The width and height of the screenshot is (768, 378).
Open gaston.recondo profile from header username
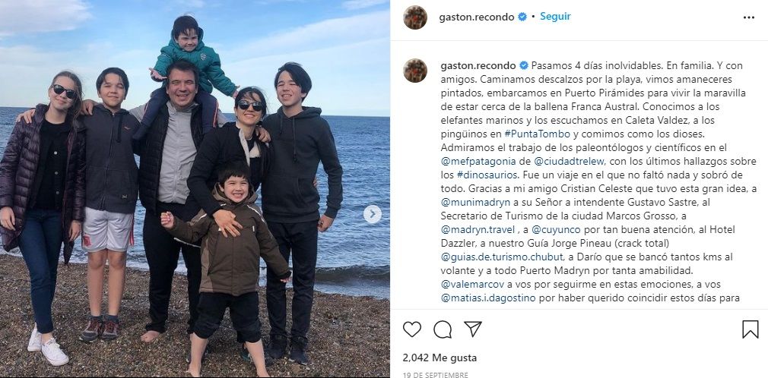pos(477,17)
